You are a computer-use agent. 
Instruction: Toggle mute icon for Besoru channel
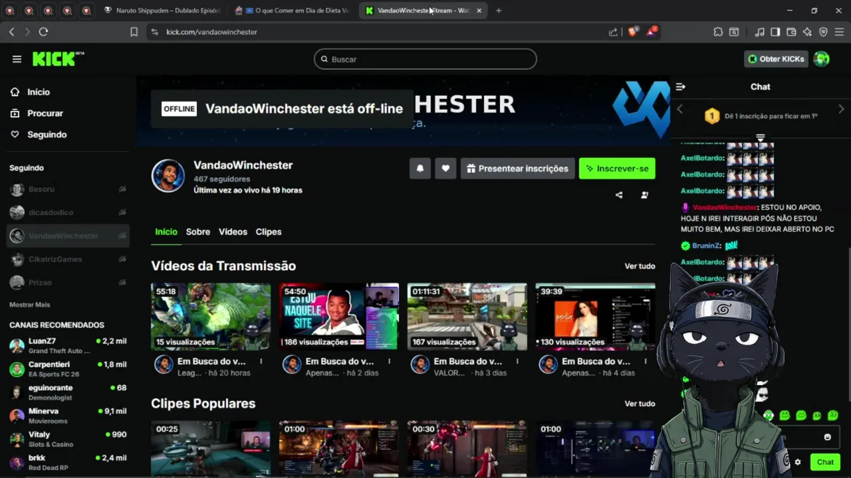pos(122,189)
